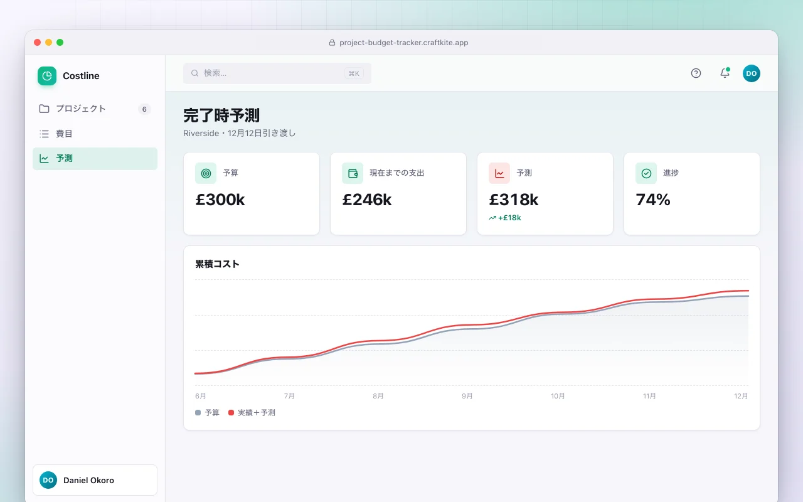The height and width of the screenshot is (502, 803).
Task: Click the DO avatar beside Daniel Okoro
Action: pos(48,480)
